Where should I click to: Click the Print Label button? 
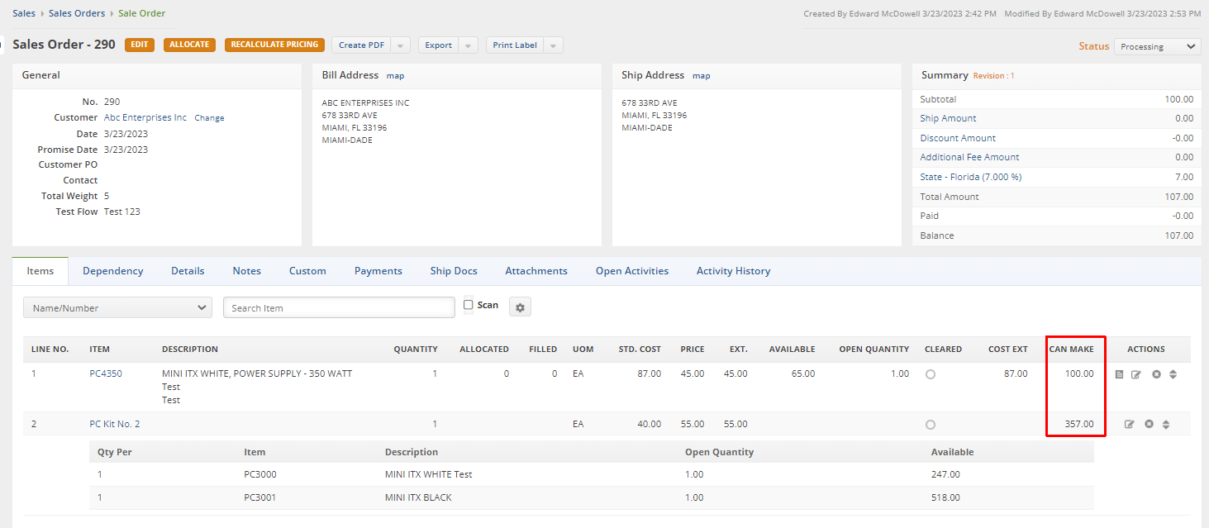click(515, 45)
